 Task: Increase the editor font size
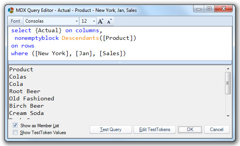(100, 21)
